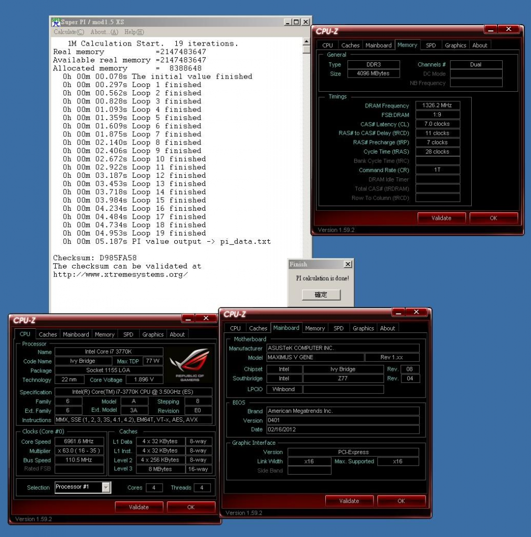Click the Multiplier value x 63.0
This screenshot has height=537, width=531.
pyautogui.click(x=79, y=450)
